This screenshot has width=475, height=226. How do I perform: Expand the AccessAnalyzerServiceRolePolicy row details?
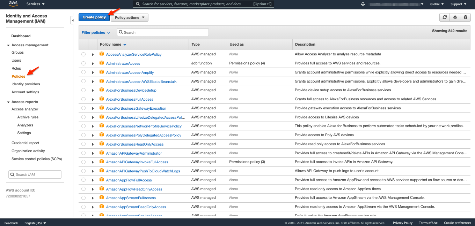(x=93, y=54)
